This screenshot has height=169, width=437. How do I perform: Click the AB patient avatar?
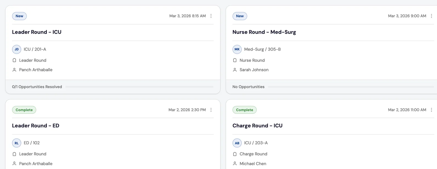[237, 143]
